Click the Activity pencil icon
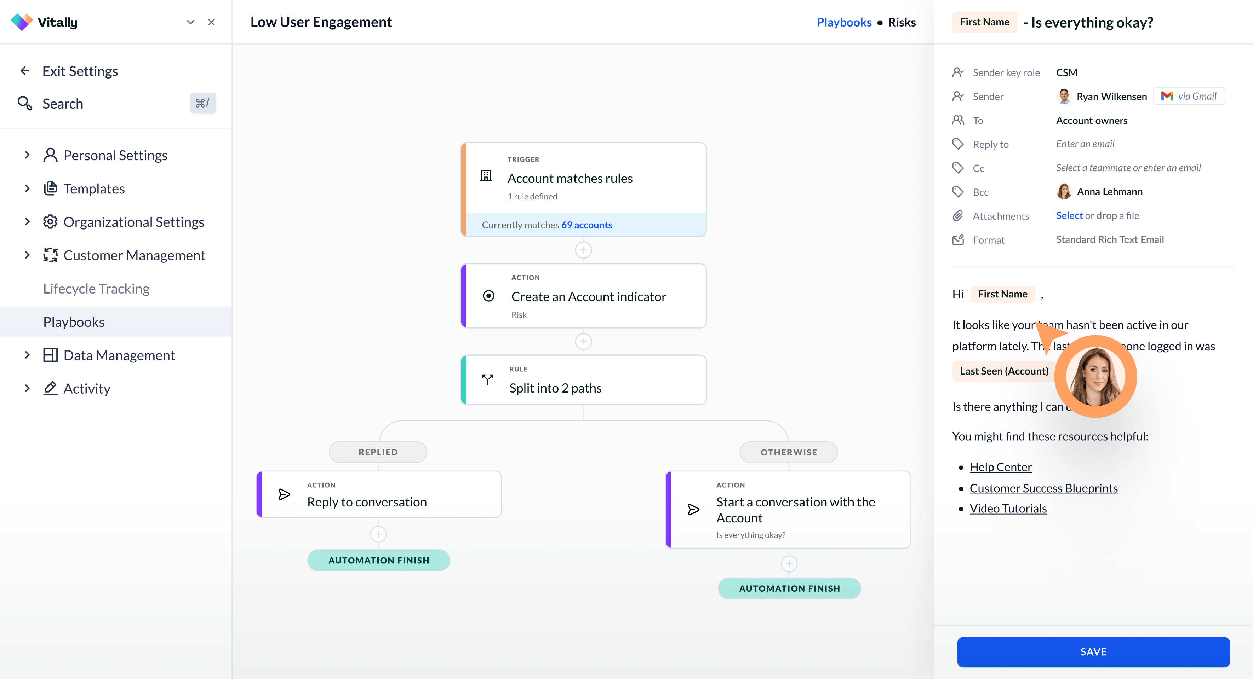This screenshot has width=1253, height=679. click(50, 388)
